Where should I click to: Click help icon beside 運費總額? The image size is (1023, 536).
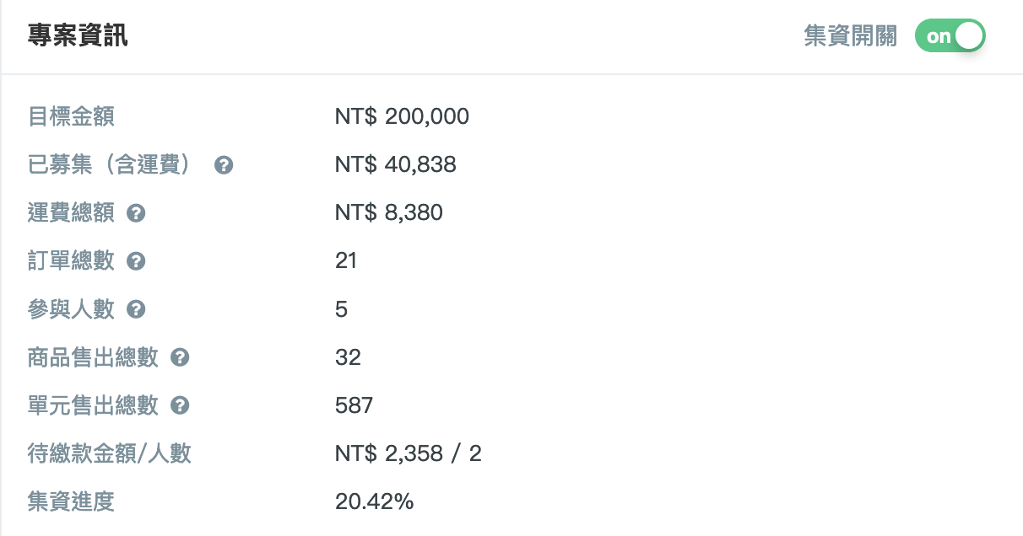[136, 213]
